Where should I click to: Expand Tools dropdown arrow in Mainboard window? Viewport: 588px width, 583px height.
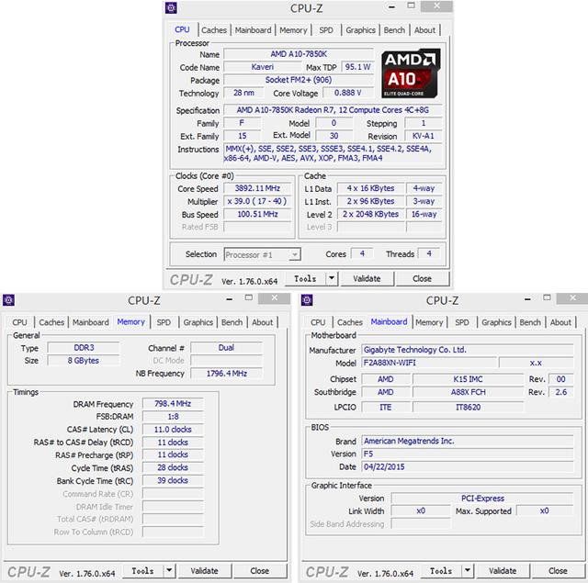click(468, 570)
